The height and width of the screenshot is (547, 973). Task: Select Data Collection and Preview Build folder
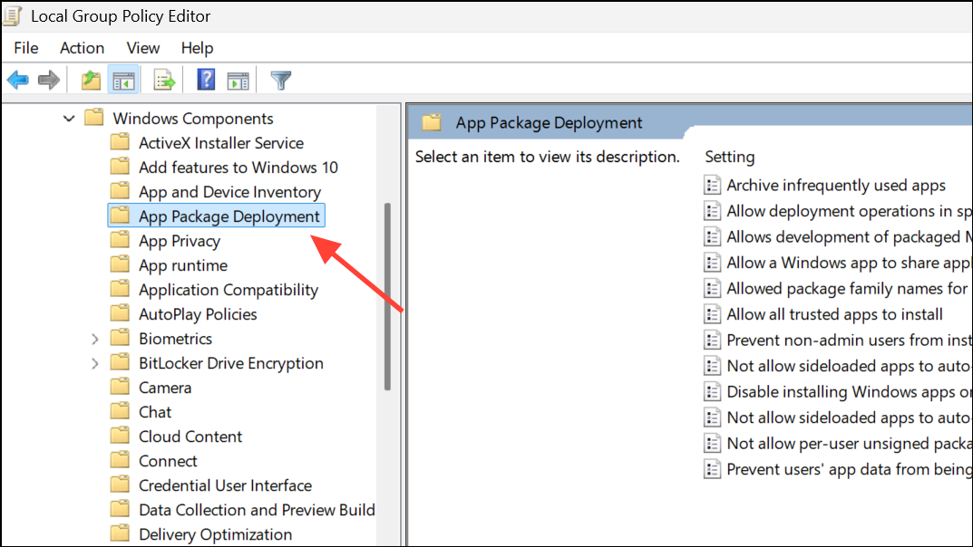tap(257, 510)
